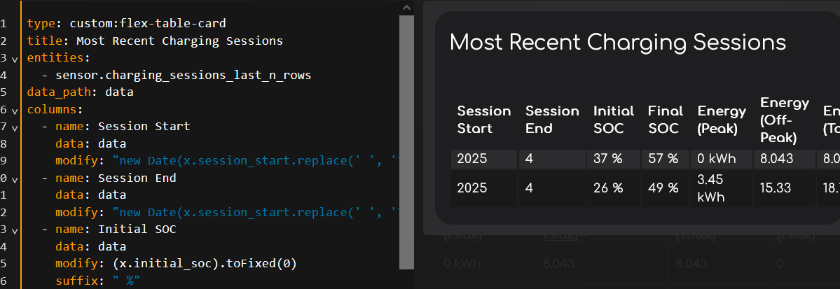Click the suffix " %" line in editor

(x=98, y=281)
